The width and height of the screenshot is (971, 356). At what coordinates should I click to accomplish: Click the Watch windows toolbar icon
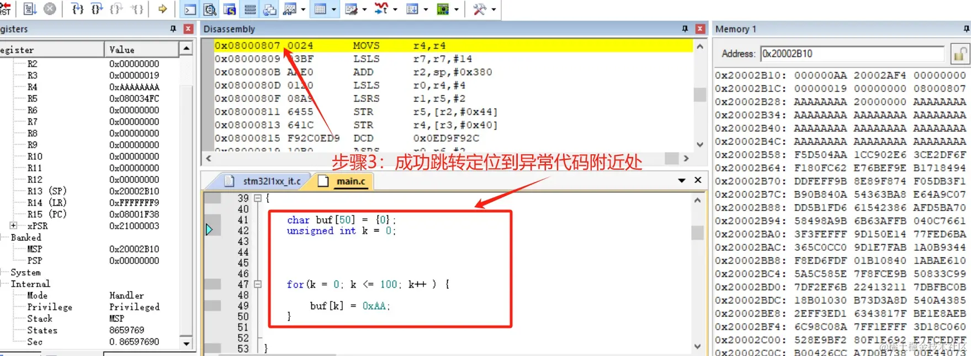[x=290, y=9]
